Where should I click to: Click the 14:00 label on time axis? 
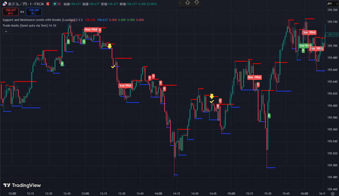pos(158,193)
